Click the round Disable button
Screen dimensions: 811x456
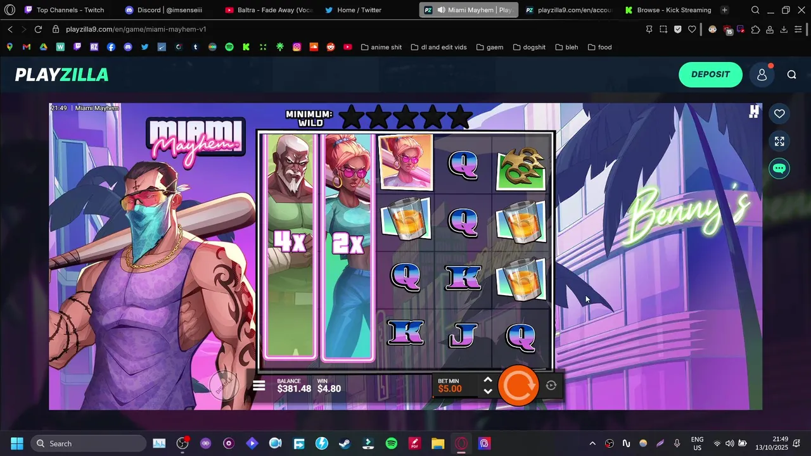coord(224,386)
